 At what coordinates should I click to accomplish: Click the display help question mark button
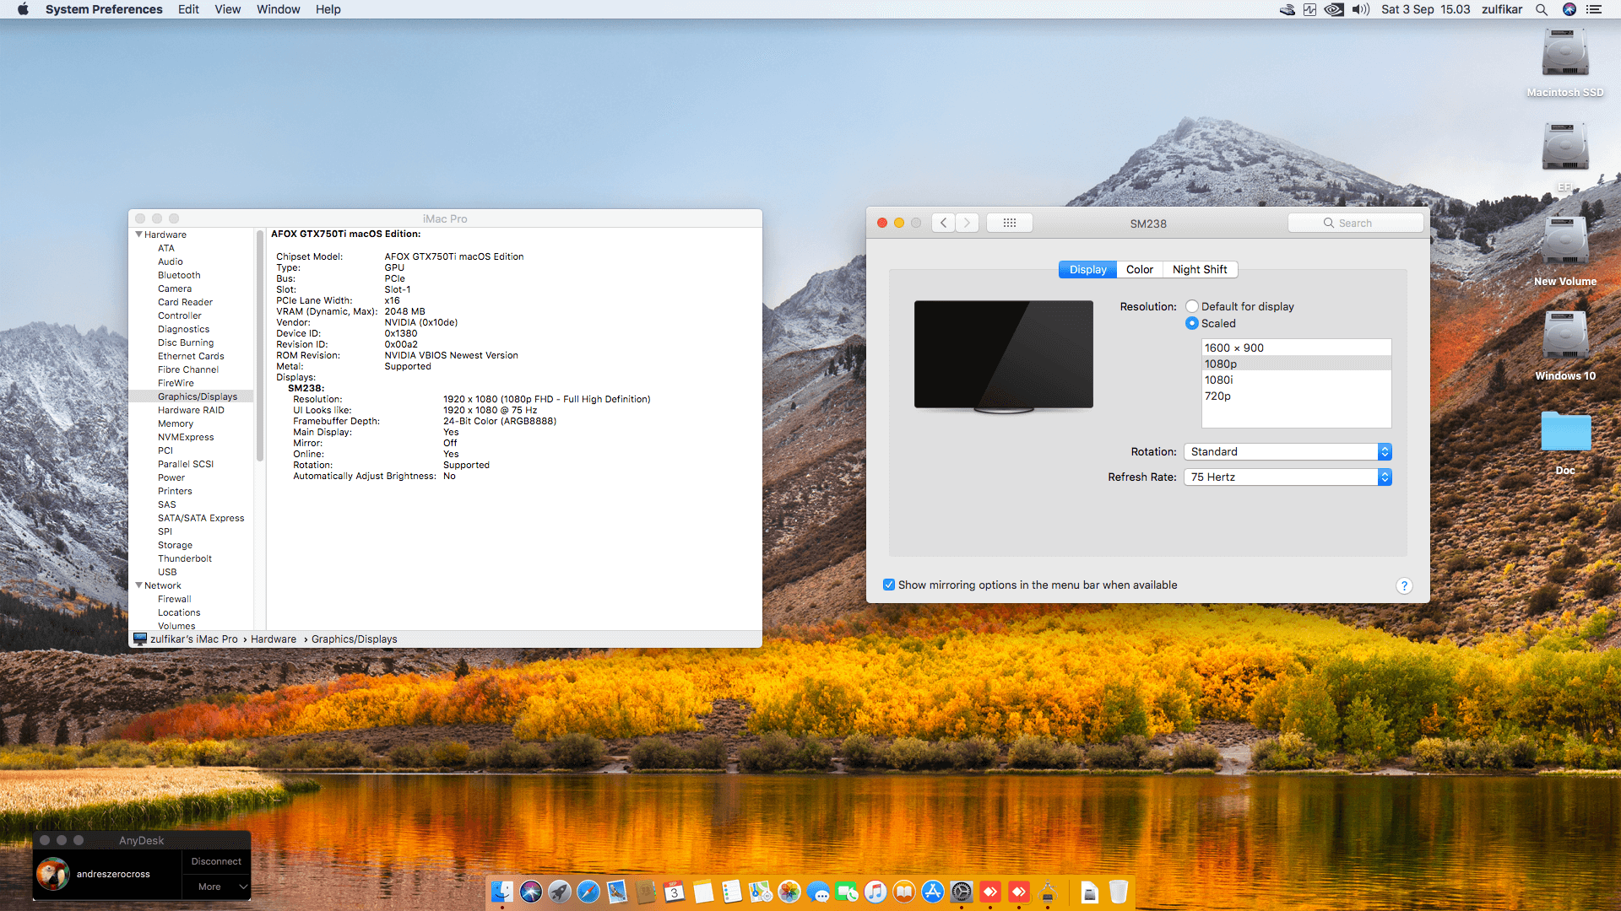(1404, 585)
